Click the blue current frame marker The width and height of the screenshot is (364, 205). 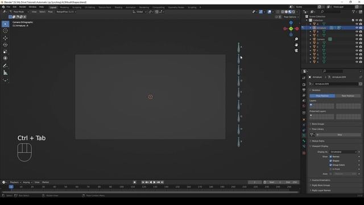11,187
